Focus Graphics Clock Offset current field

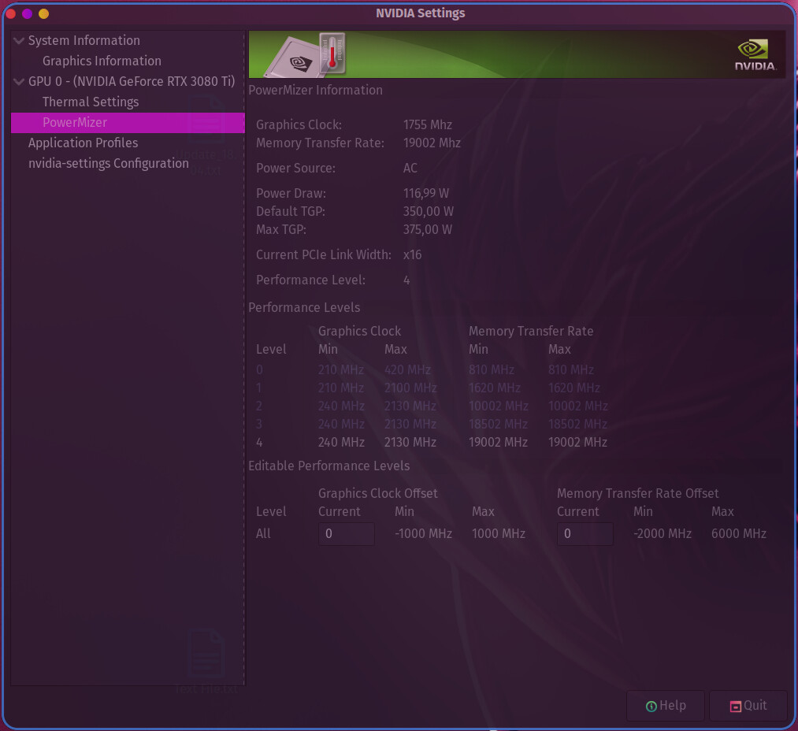pyautogui.click(x=347, y=534)
